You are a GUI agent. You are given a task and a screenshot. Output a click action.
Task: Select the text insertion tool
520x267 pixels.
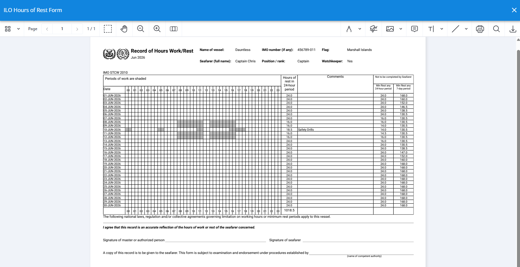pos(431,29)
